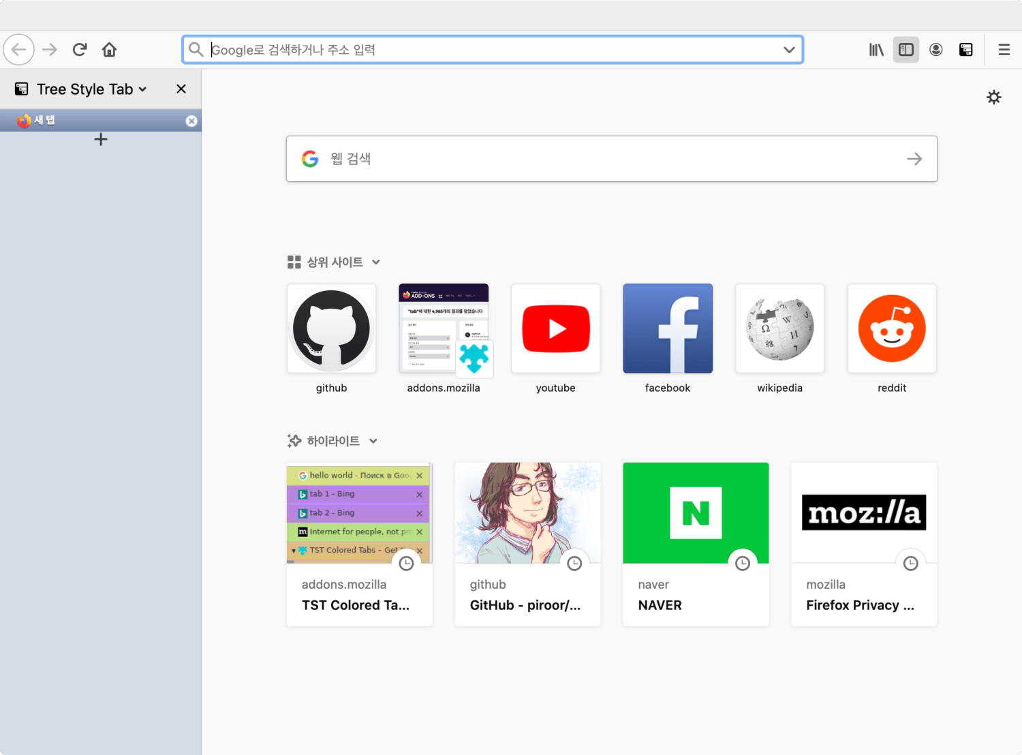Open the wikipedia top site tile
The image size is (1022, 755).
tap(780, 328)
